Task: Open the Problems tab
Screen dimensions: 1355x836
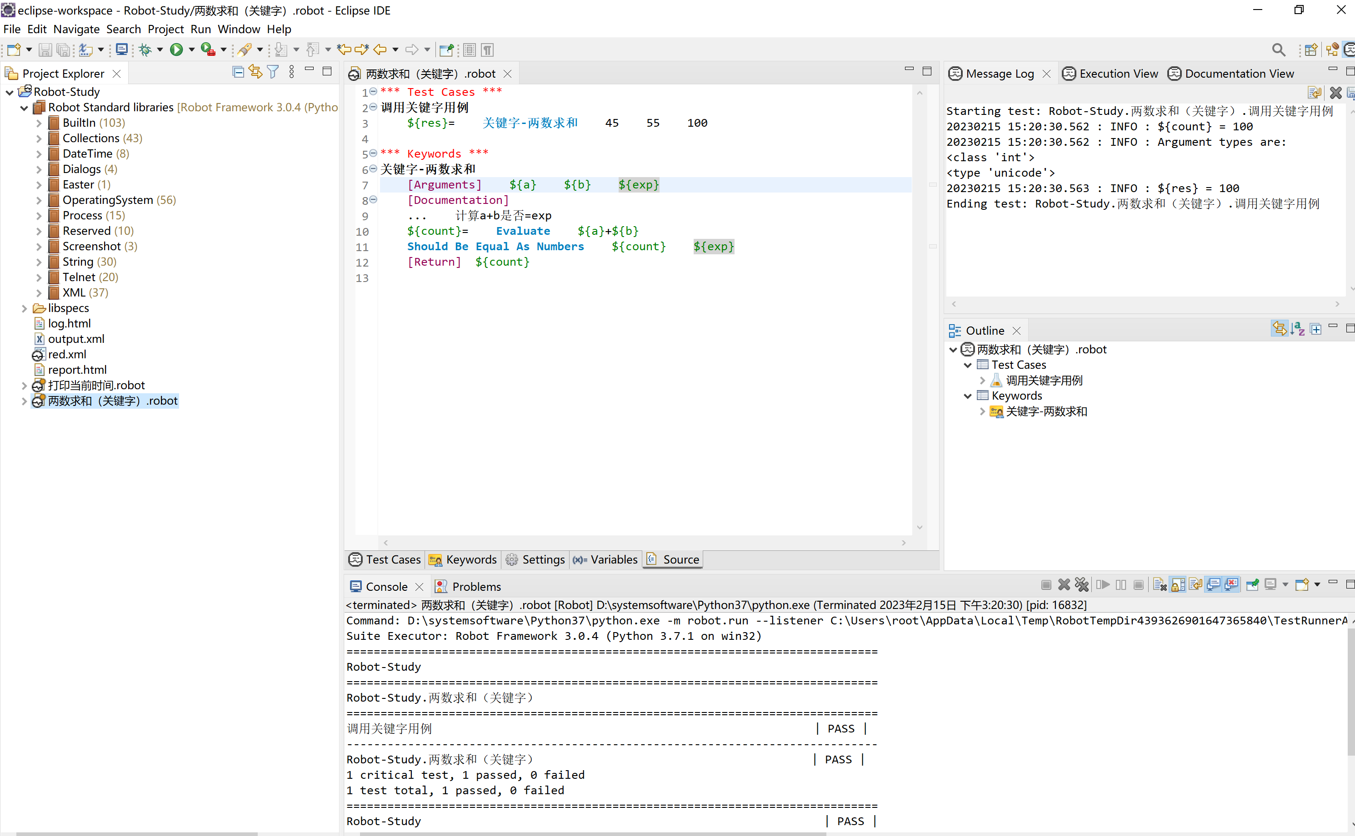Action: [468, 586]
